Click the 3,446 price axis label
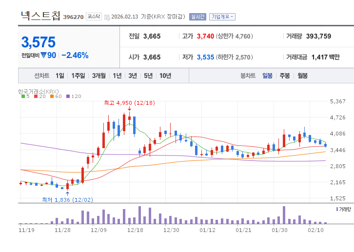Screen dimensions: 354x252 coord(338,150)
